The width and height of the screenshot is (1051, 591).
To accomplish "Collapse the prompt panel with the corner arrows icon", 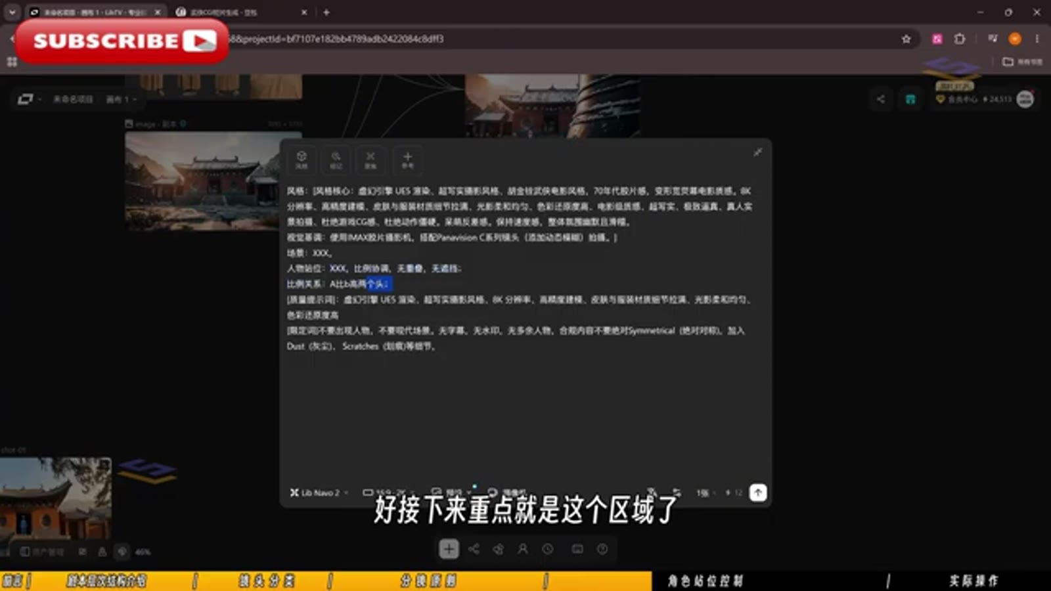I will 757,152.
